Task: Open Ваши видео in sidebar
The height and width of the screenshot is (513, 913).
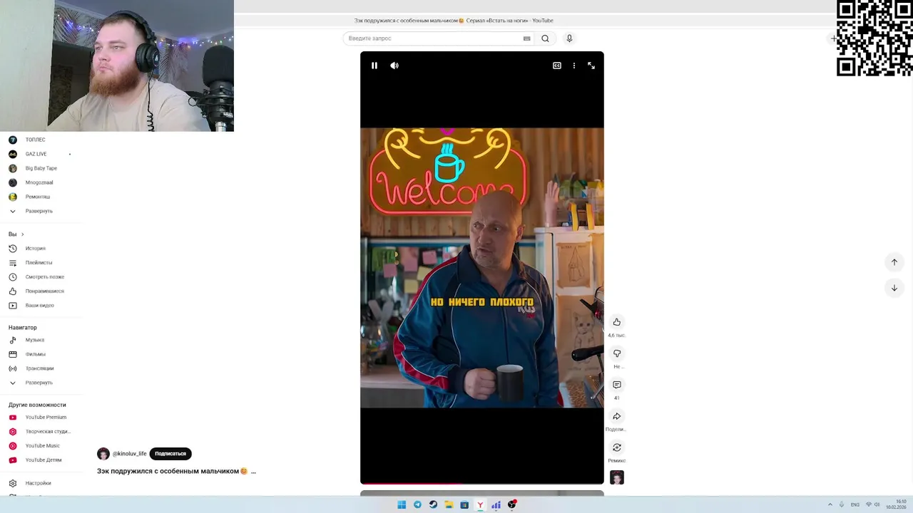Action: coord(41,306)
